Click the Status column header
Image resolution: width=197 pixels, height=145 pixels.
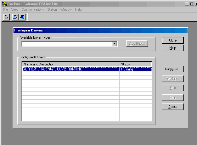click(135, 64)
